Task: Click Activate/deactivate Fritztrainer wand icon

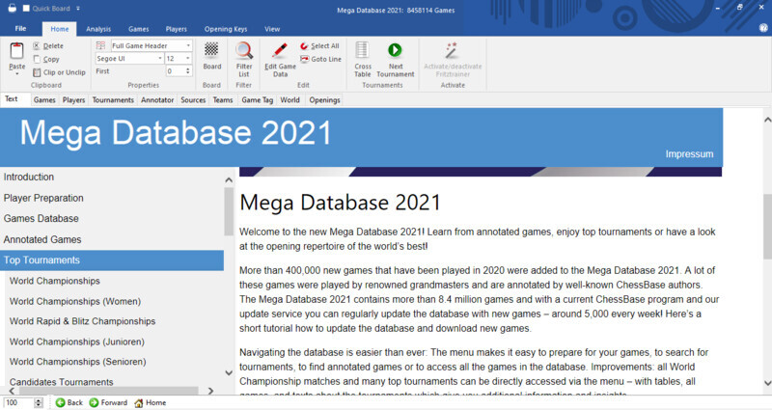Action: (452, 50)
